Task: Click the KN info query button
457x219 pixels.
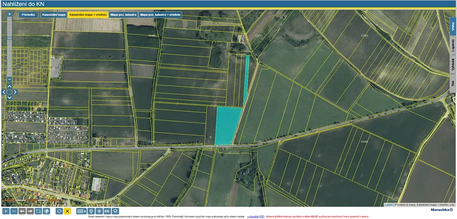Action: [x=107, y=211]
